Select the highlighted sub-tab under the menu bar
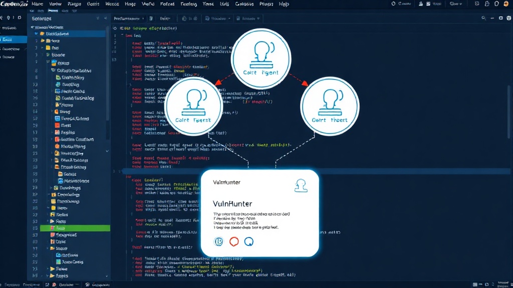This screenshot has width=513, height=288. point(53,11)
